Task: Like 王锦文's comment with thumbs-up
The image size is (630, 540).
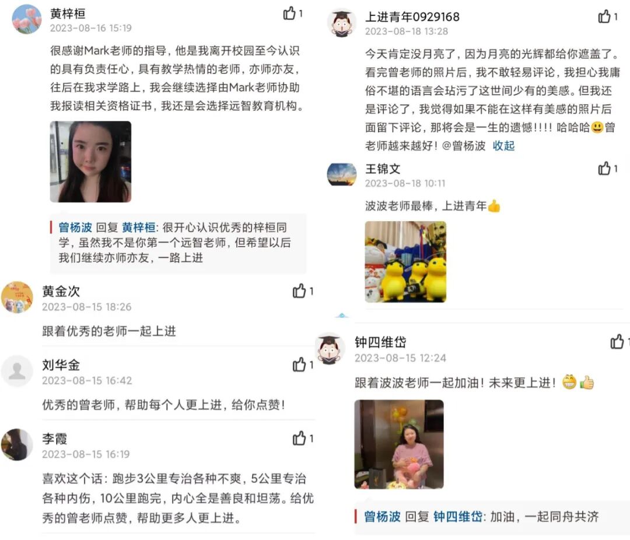Action: point(605,169)
